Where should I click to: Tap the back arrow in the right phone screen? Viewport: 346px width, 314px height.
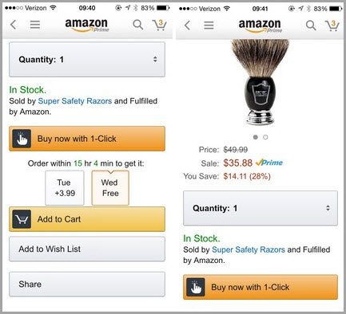[x=187, y=26]
